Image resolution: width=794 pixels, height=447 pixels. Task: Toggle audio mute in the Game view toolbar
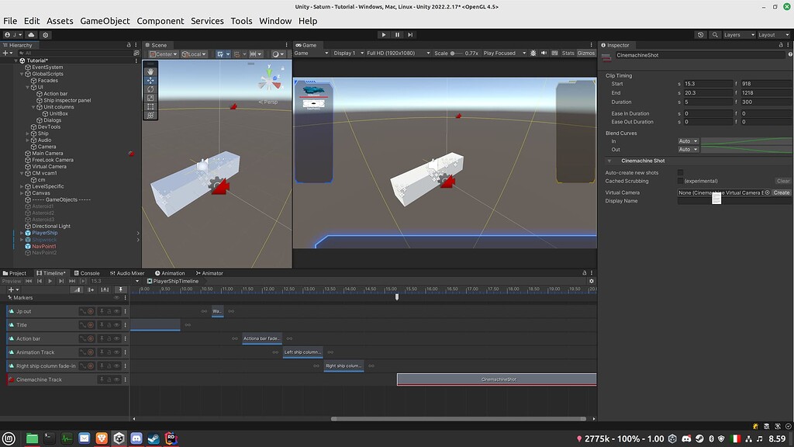point(544,53)
